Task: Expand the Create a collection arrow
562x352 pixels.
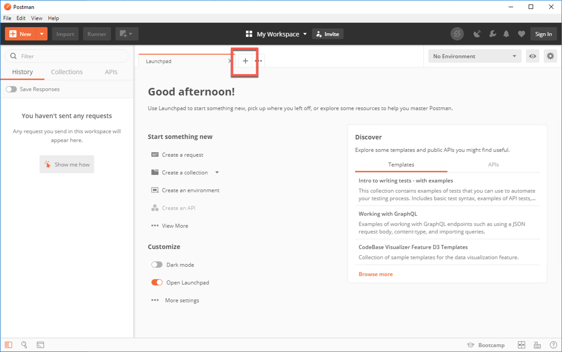Action: pos(217,173)
